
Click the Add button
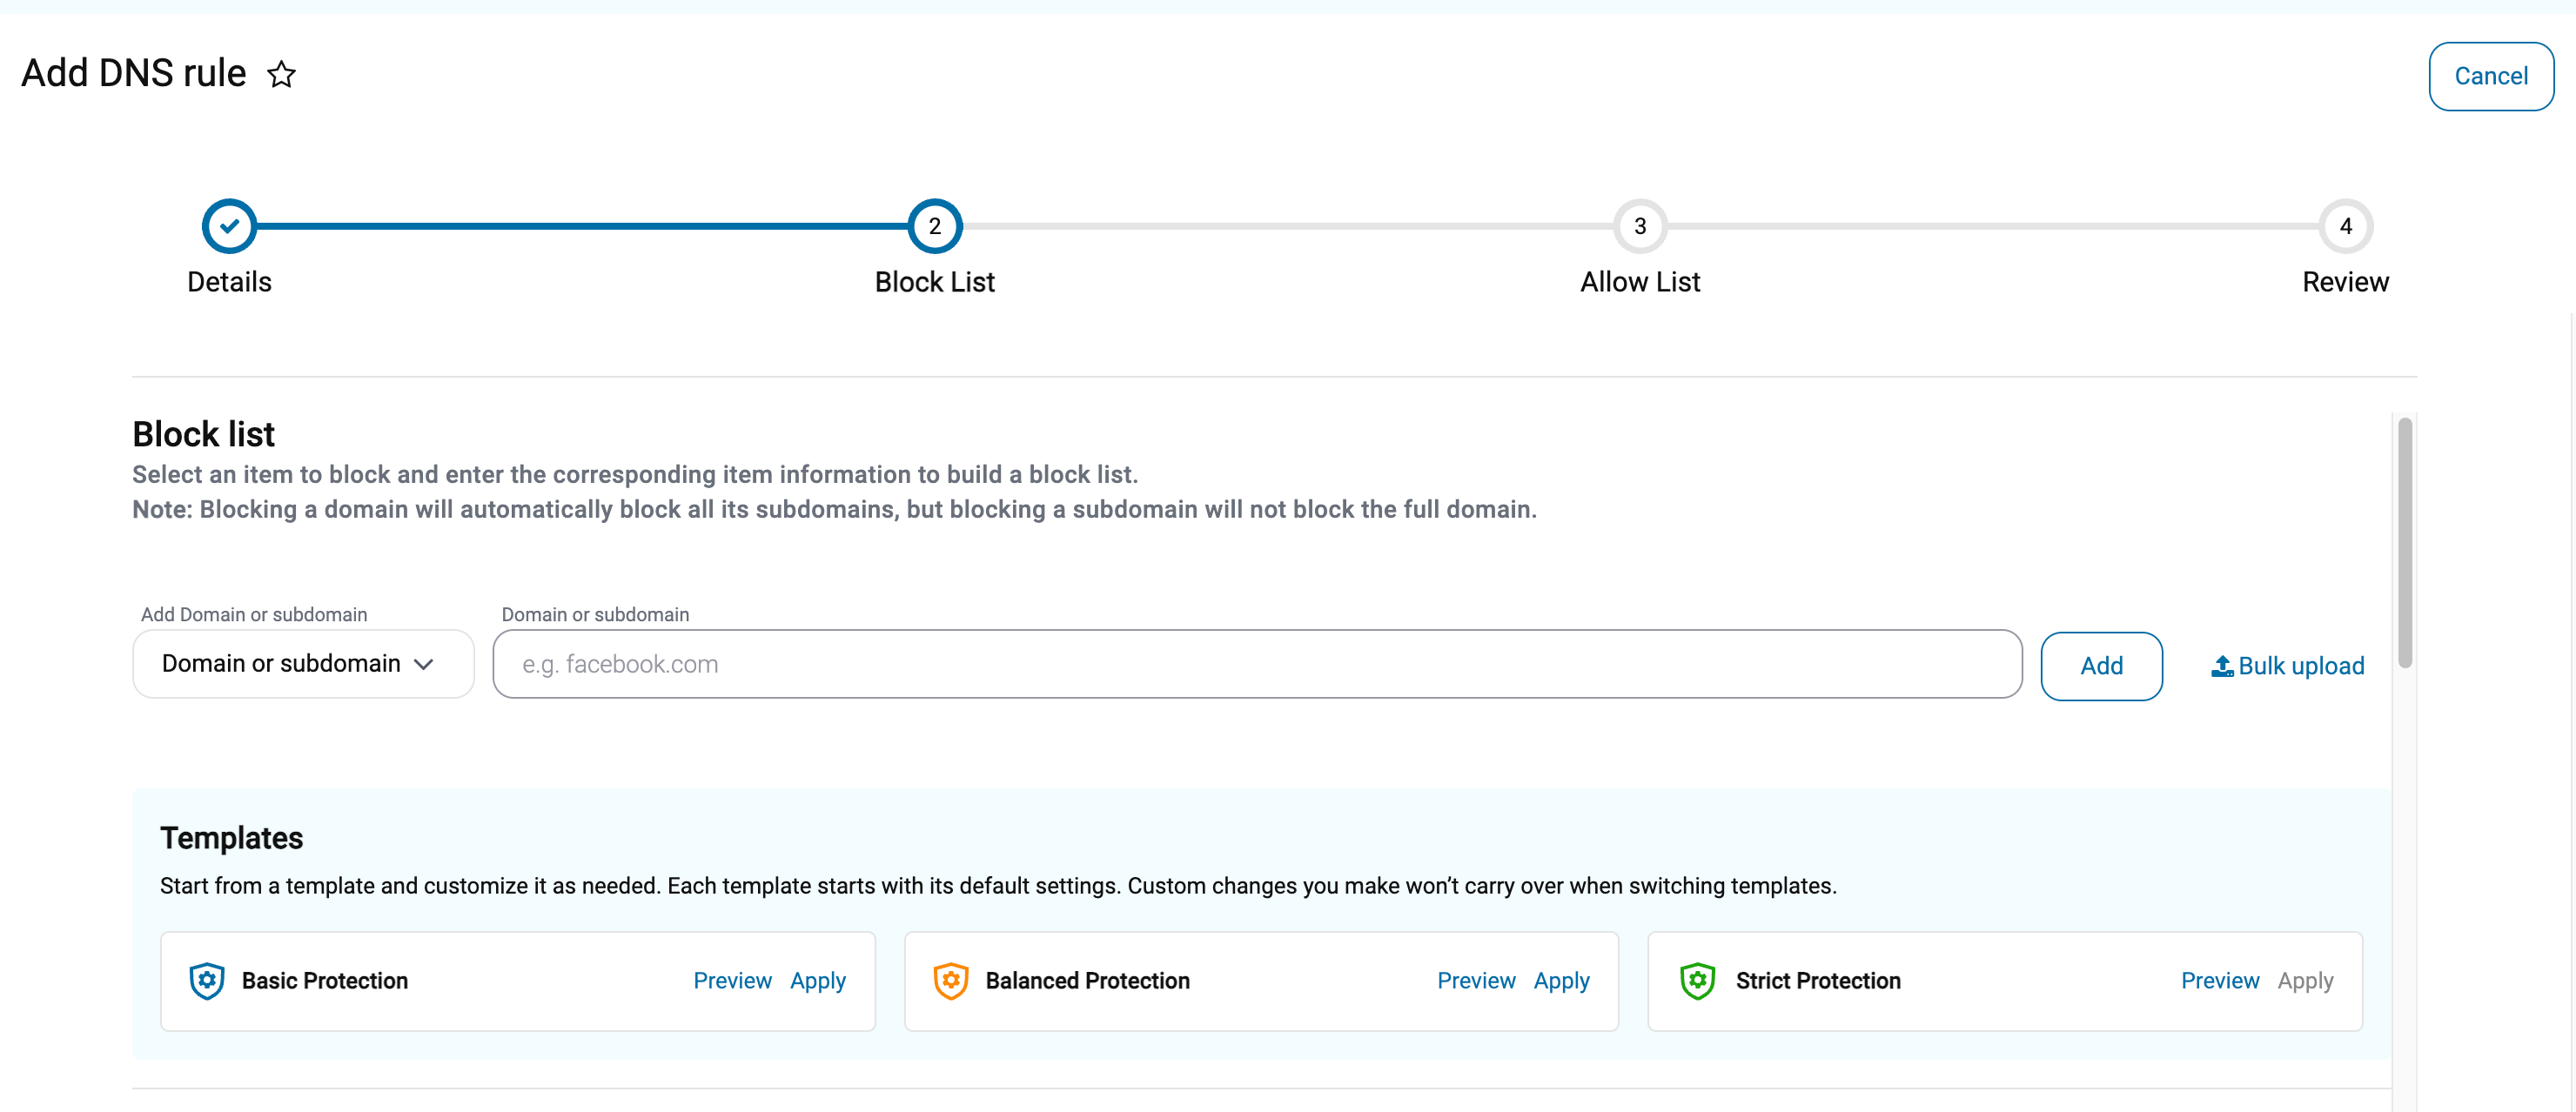point(2101,666)
